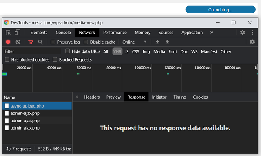Open the DevTools three-dot customize menu
The image size is (261, 156).
point(252,33)
